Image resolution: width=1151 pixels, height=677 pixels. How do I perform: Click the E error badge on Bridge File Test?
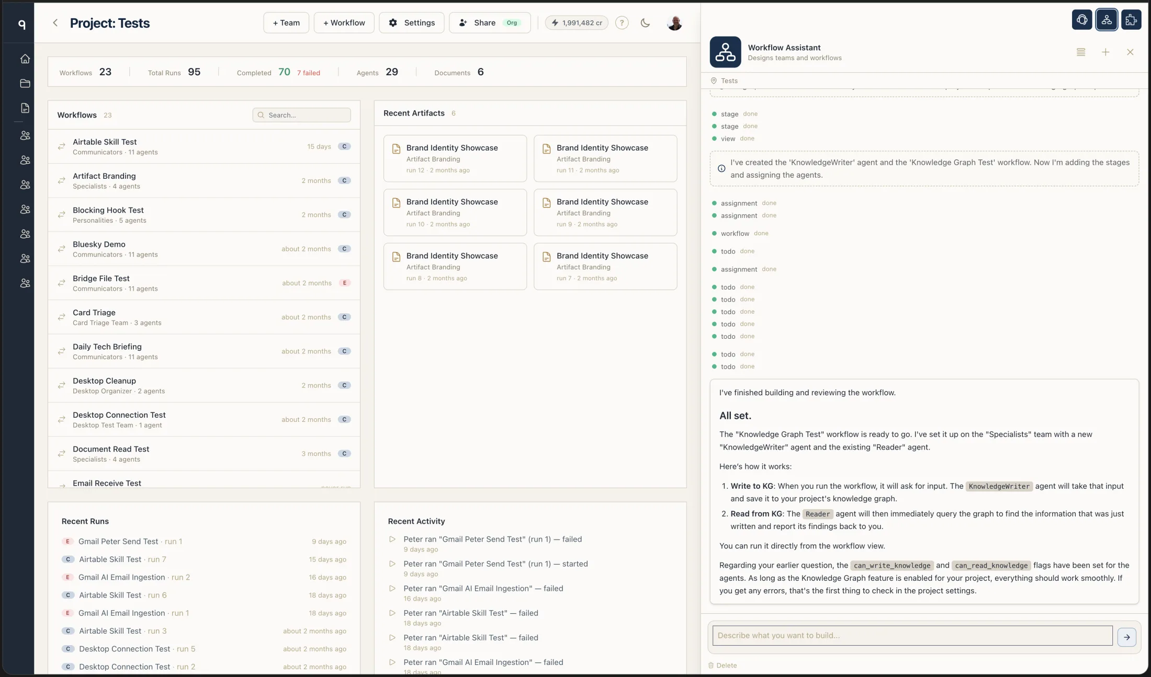[344, 283]
